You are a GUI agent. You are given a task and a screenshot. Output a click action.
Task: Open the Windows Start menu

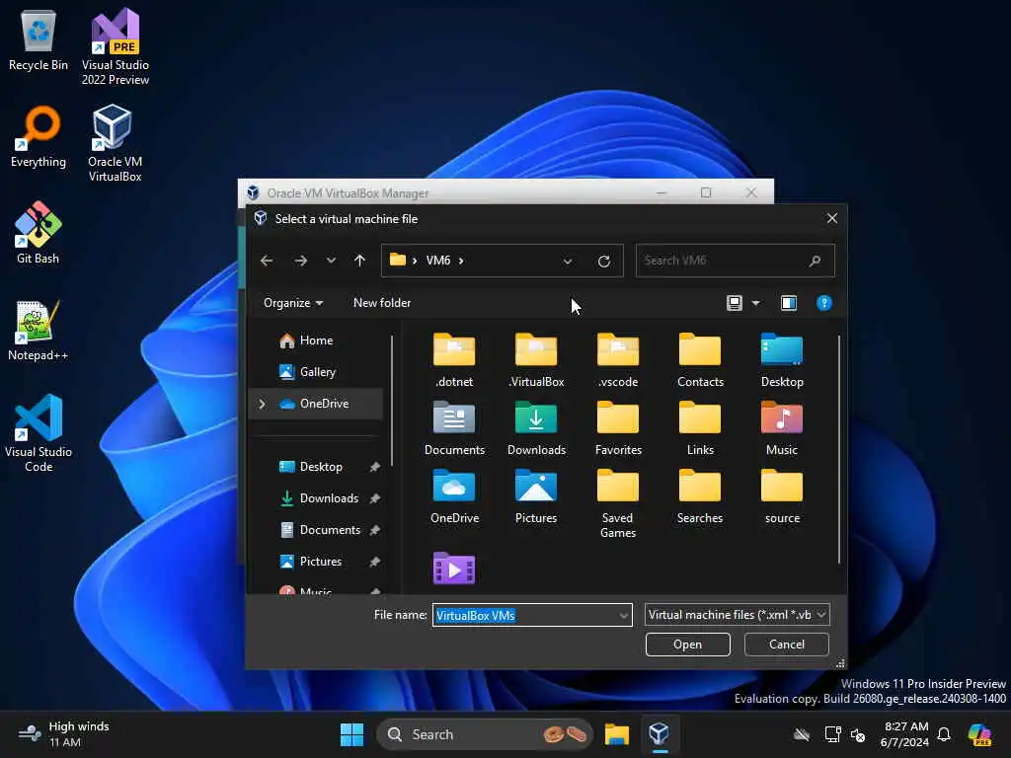pyautogui.click(x=352, y=734)
